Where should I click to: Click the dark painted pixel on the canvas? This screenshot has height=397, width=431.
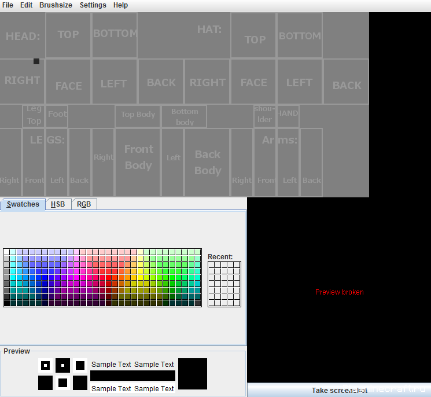tap(36, 61)
